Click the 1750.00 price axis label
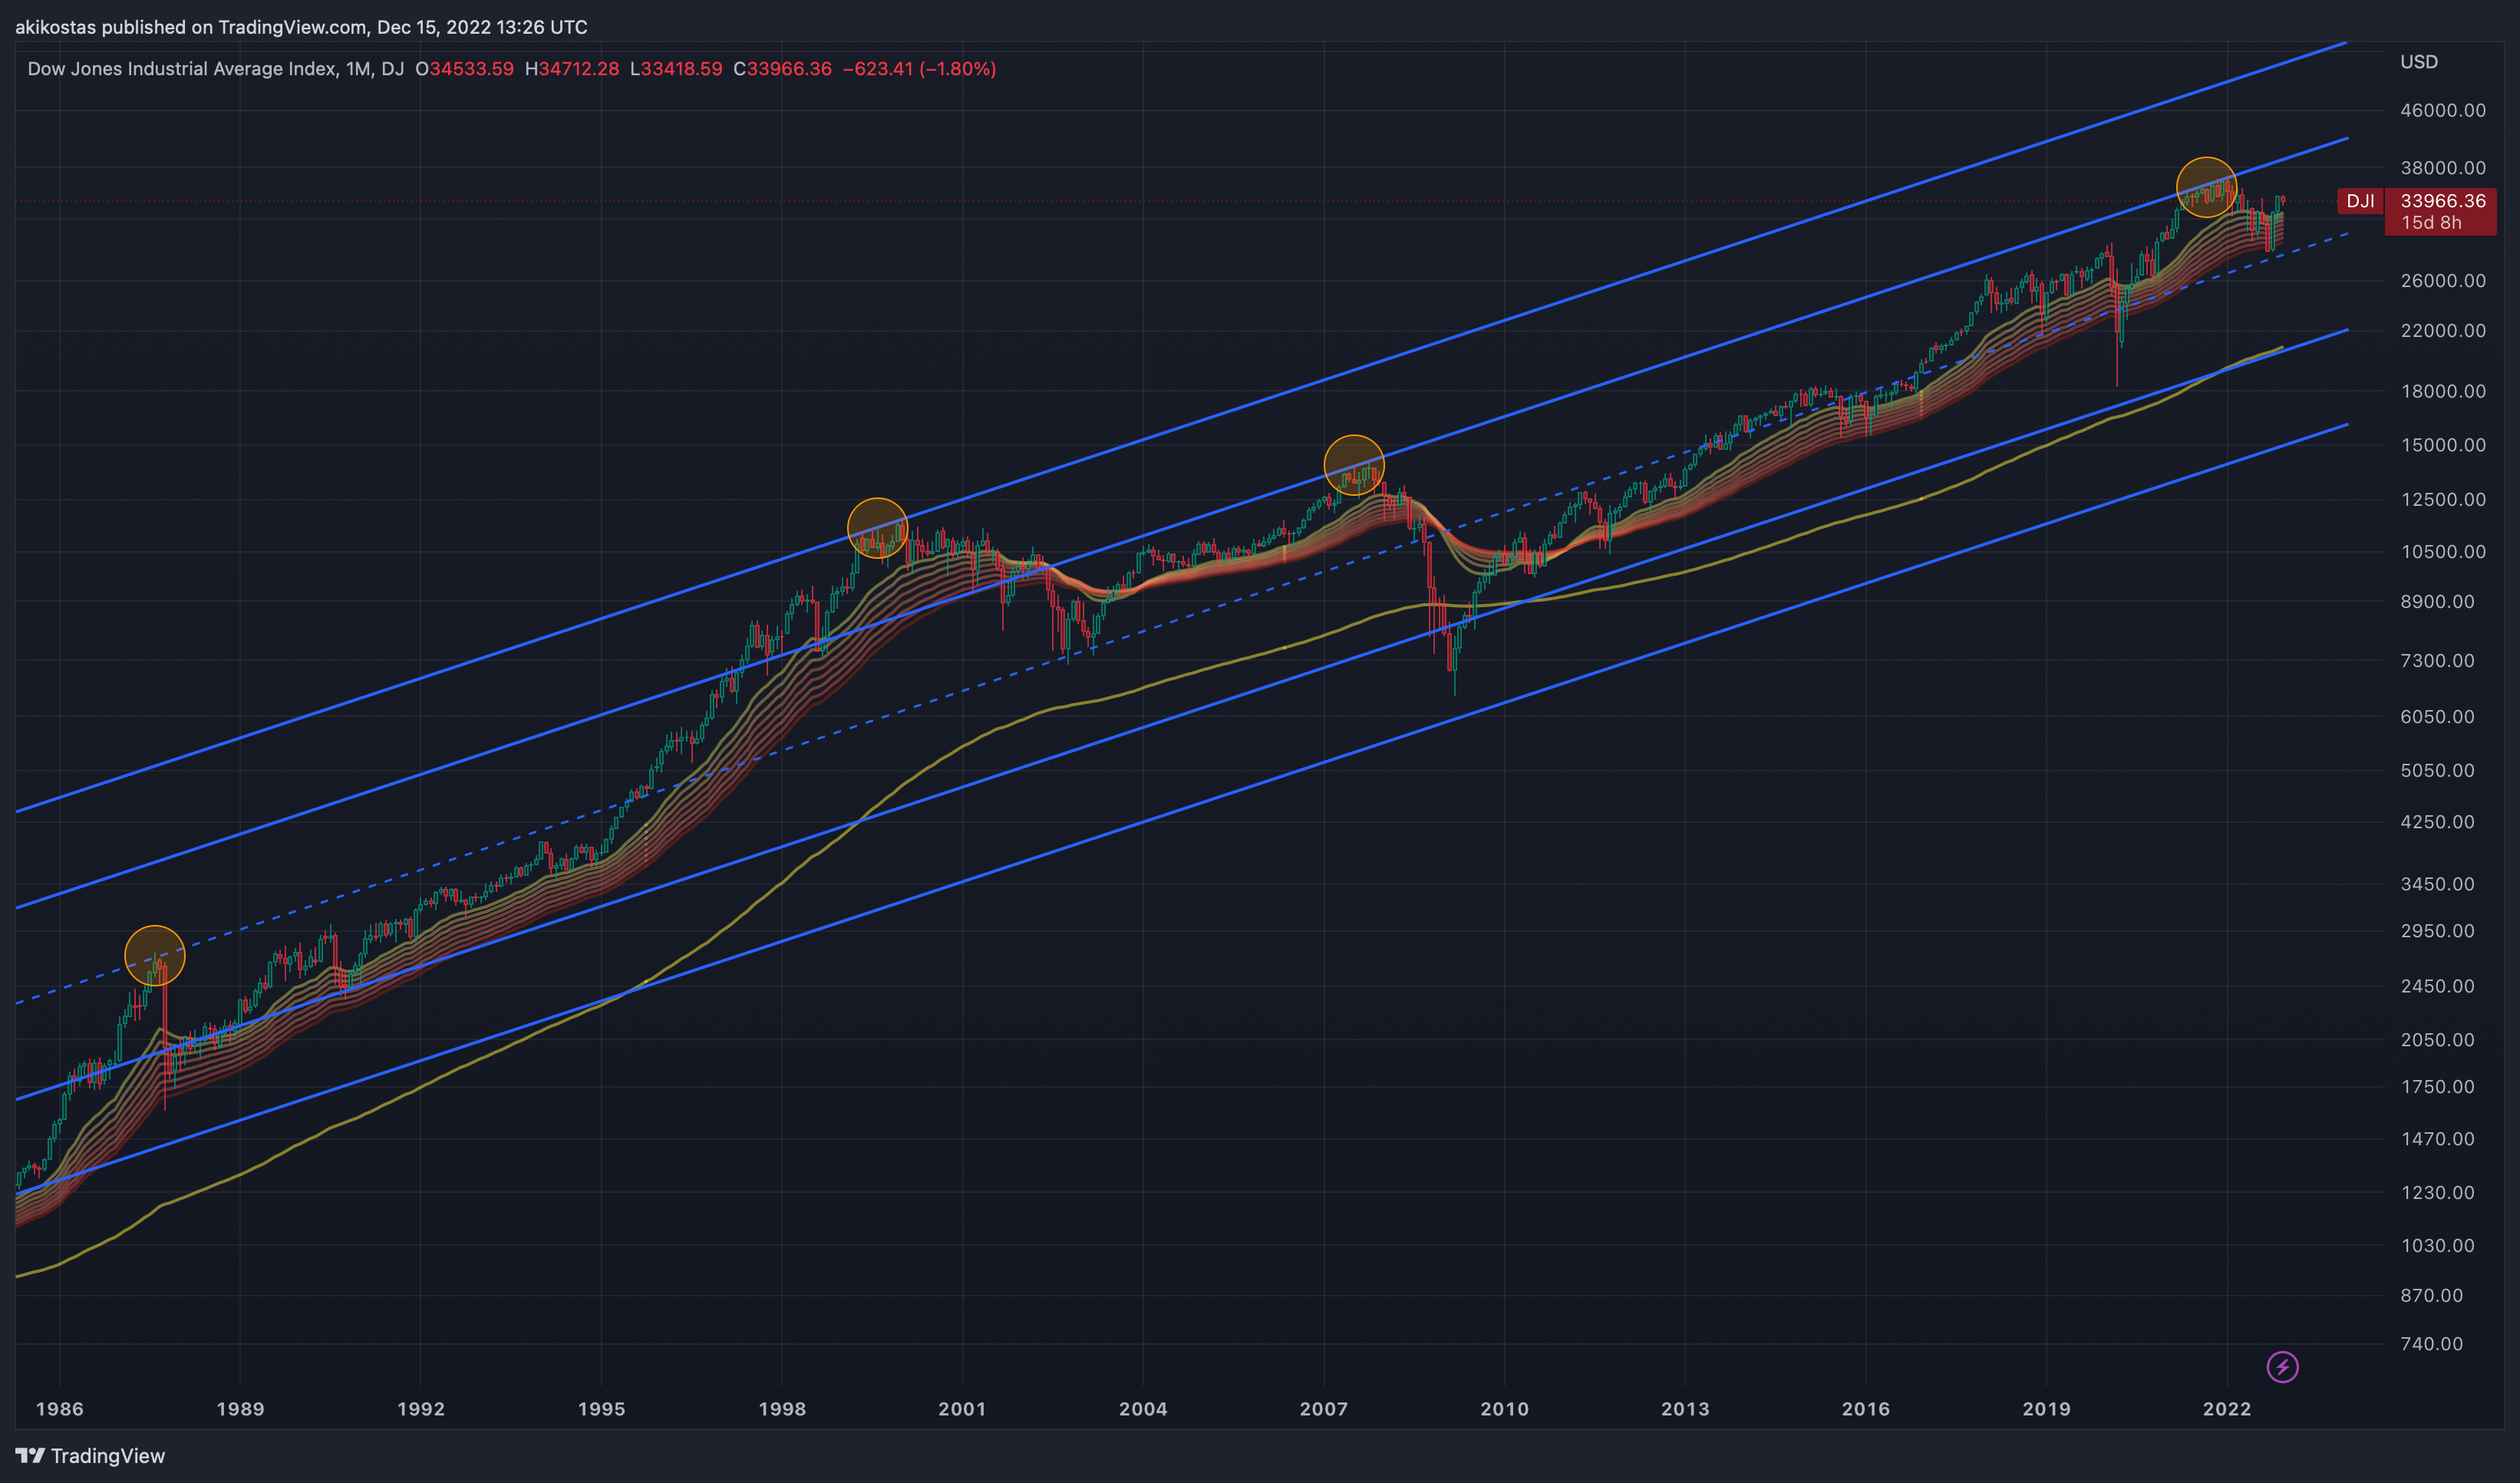This screenshot has width=2520, height=1483. [x=2438, y=1087]
